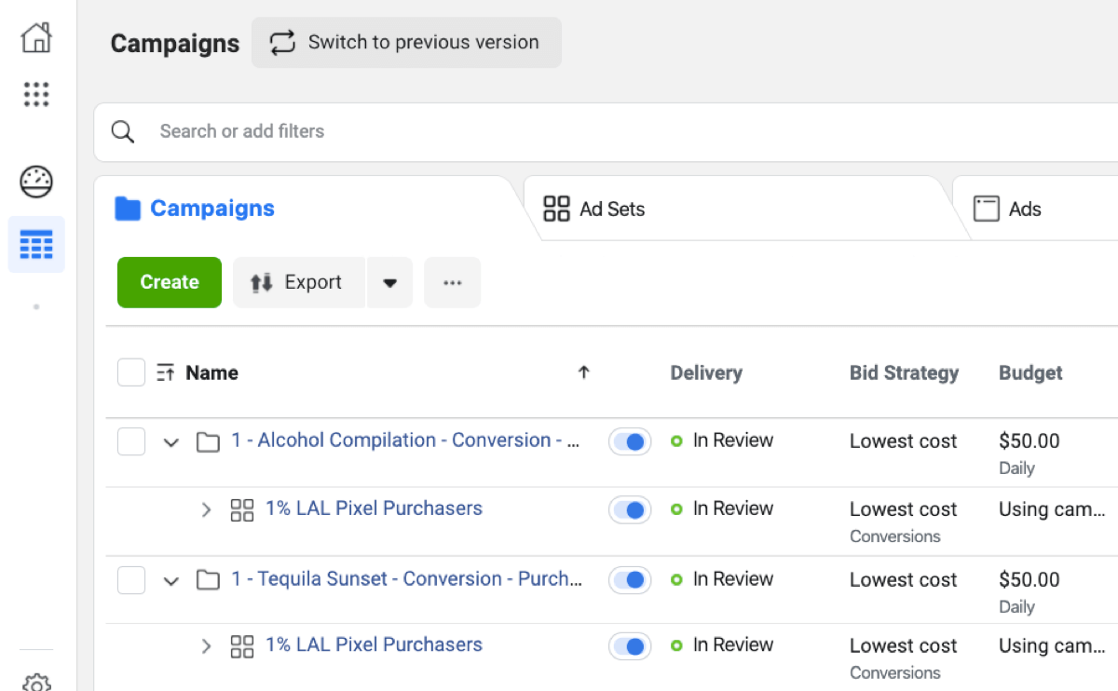
Task: Open the Export dropdown arrow
Action: 390,282
